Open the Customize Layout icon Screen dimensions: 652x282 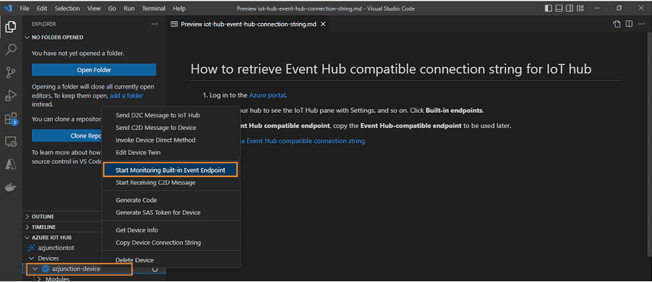(581, 8)
